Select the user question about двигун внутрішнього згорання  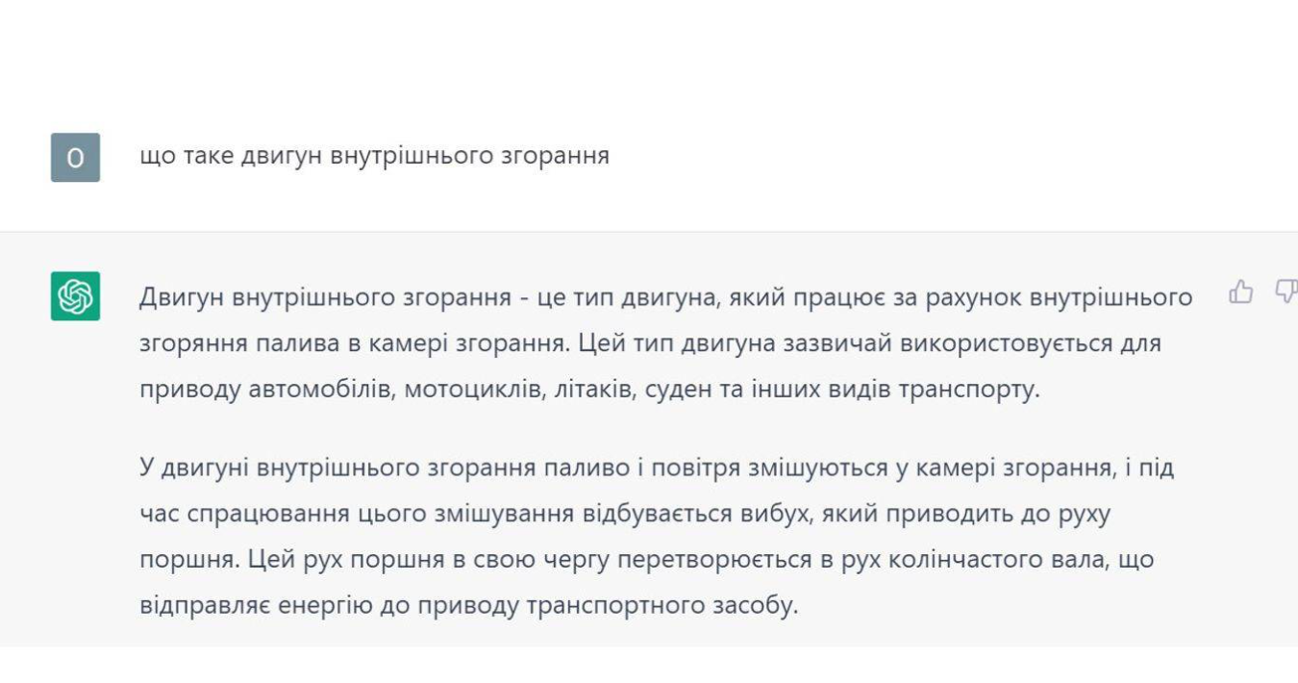point(374,156)
